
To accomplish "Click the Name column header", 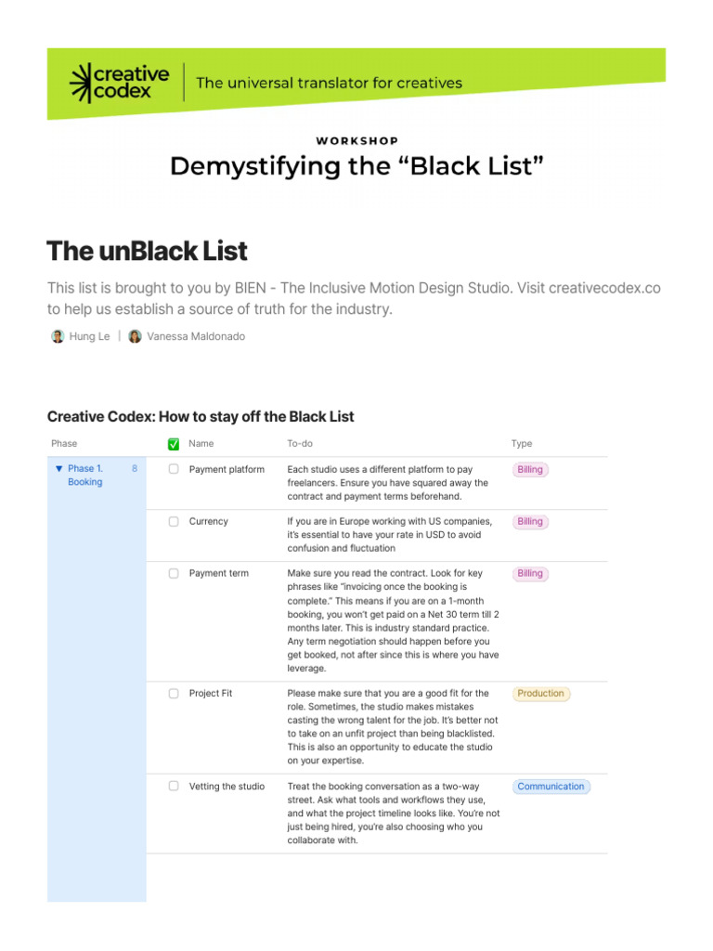I will (201, 444).
